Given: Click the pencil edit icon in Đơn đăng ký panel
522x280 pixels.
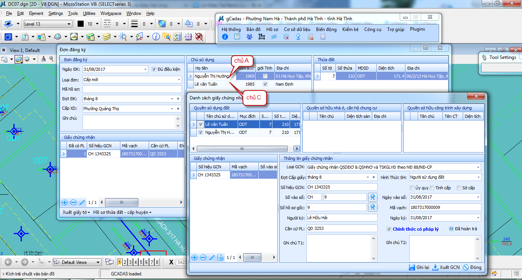Looking at the screenshot, I should (x=82, y=202).
